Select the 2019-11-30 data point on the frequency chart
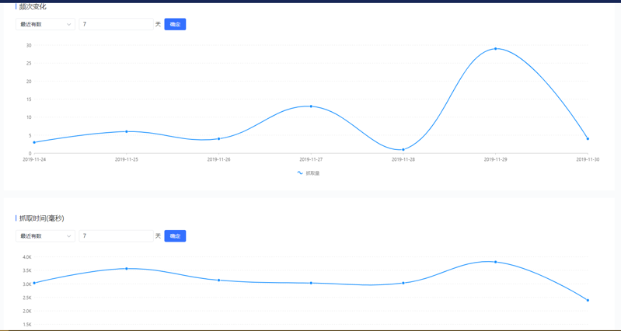This screenshot has height=331, width=621. [x=588, y=139]
